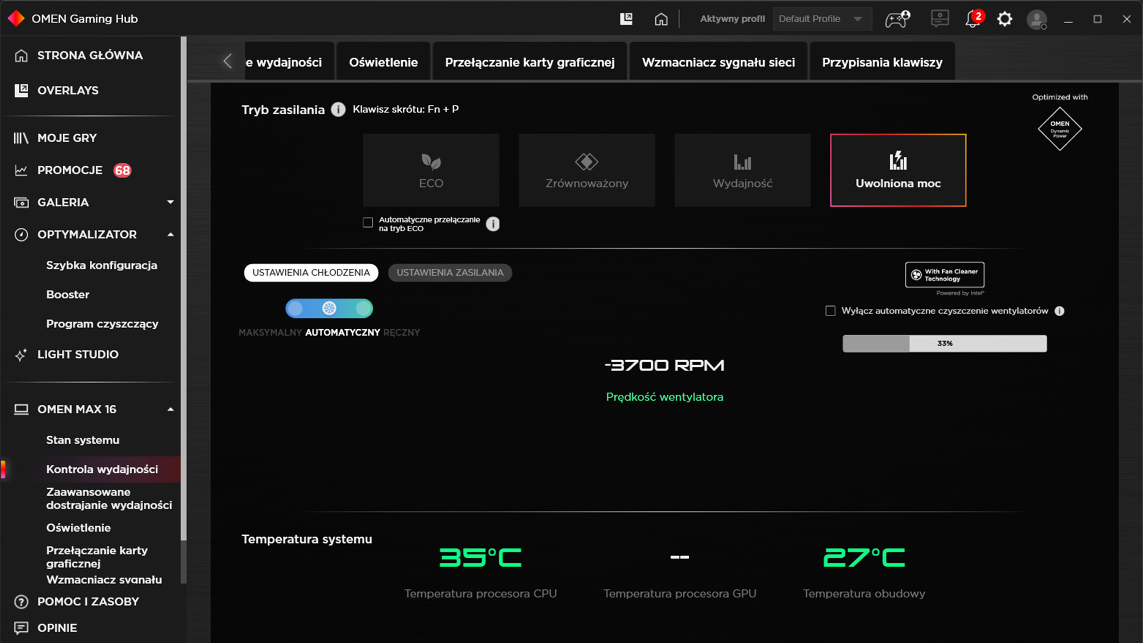
Task: Check disable automatic fan cleaning
Action: (830, 311)
